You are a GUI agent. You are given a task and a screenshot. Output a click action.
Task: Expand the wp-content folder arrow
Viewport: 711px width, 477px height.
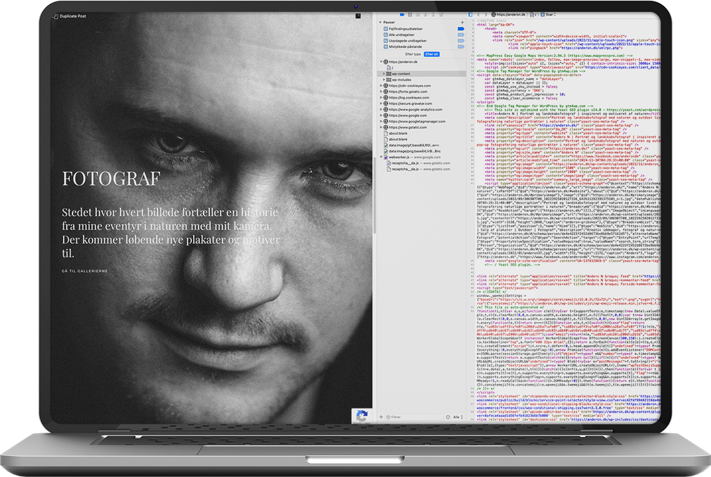(384, 74)
